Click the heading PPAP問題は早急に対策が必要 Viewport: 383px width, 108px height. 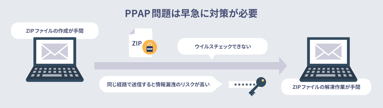(191, 13)
